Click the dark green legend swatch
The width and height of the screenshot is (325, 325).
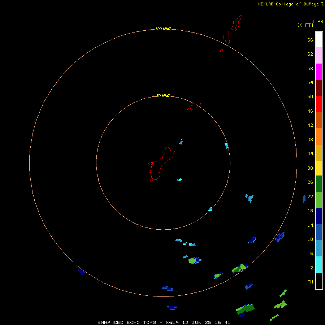pyautogui.click(x=319, y=184)
